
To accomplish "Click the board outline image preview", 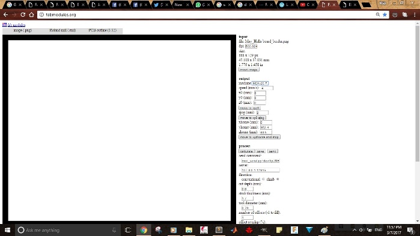I will pos(119,130).
